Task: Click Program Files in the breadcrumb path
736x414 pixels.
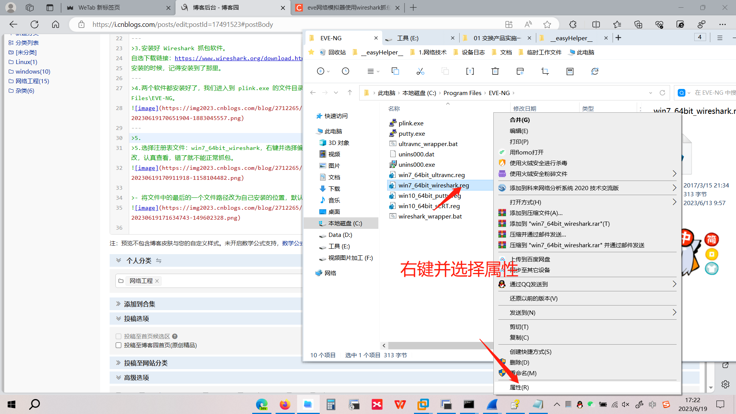Action: 462,93
